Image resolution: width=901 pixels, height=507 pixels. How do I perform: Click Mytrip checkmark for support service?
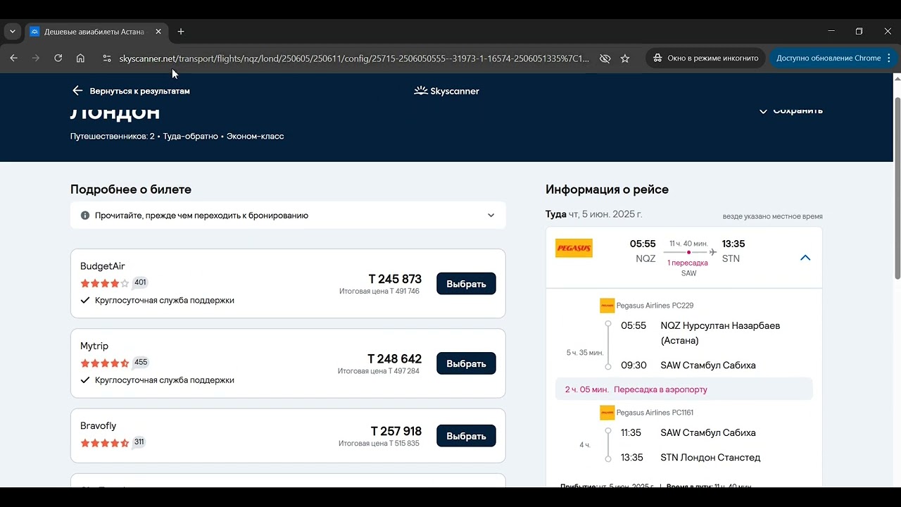85,380
